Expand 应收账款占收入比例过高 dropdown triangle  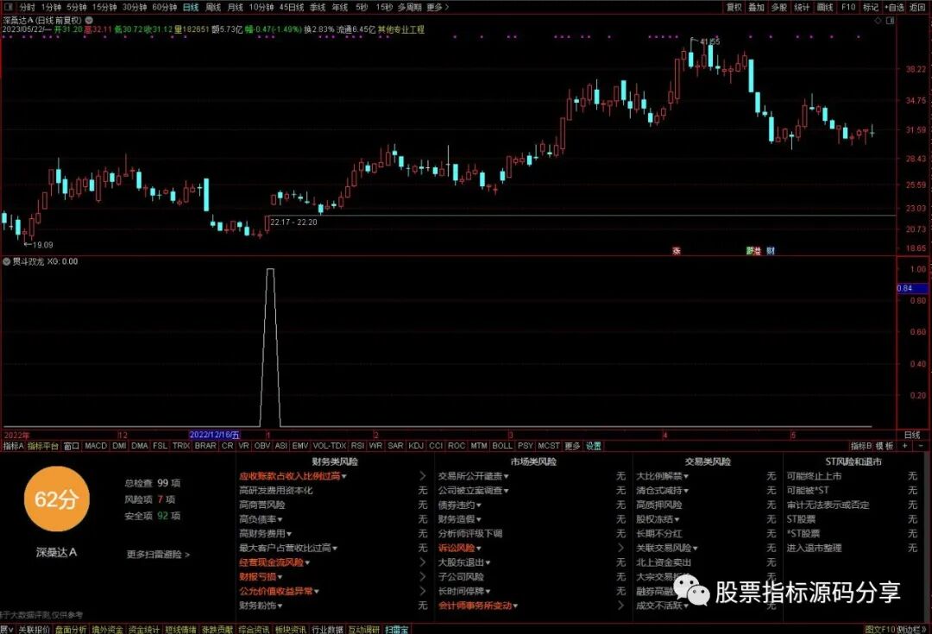344,476
